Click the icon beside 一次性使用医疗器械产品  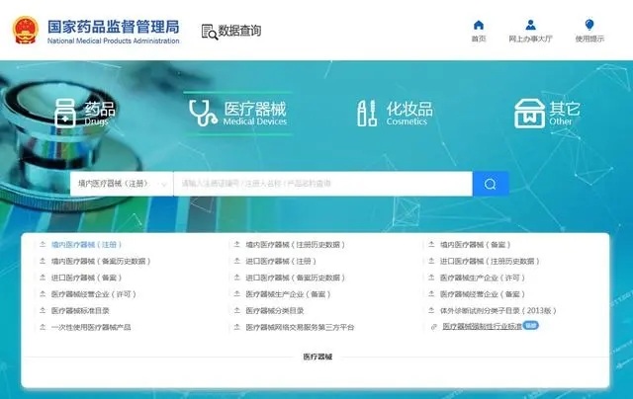[43, 327]
